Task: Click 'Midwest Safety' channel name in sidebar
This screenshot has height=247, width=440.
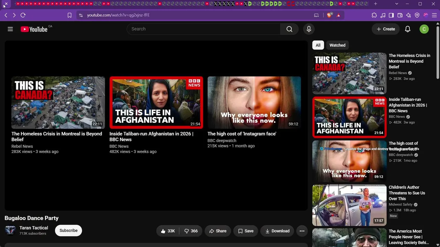Action: [400, 204]
